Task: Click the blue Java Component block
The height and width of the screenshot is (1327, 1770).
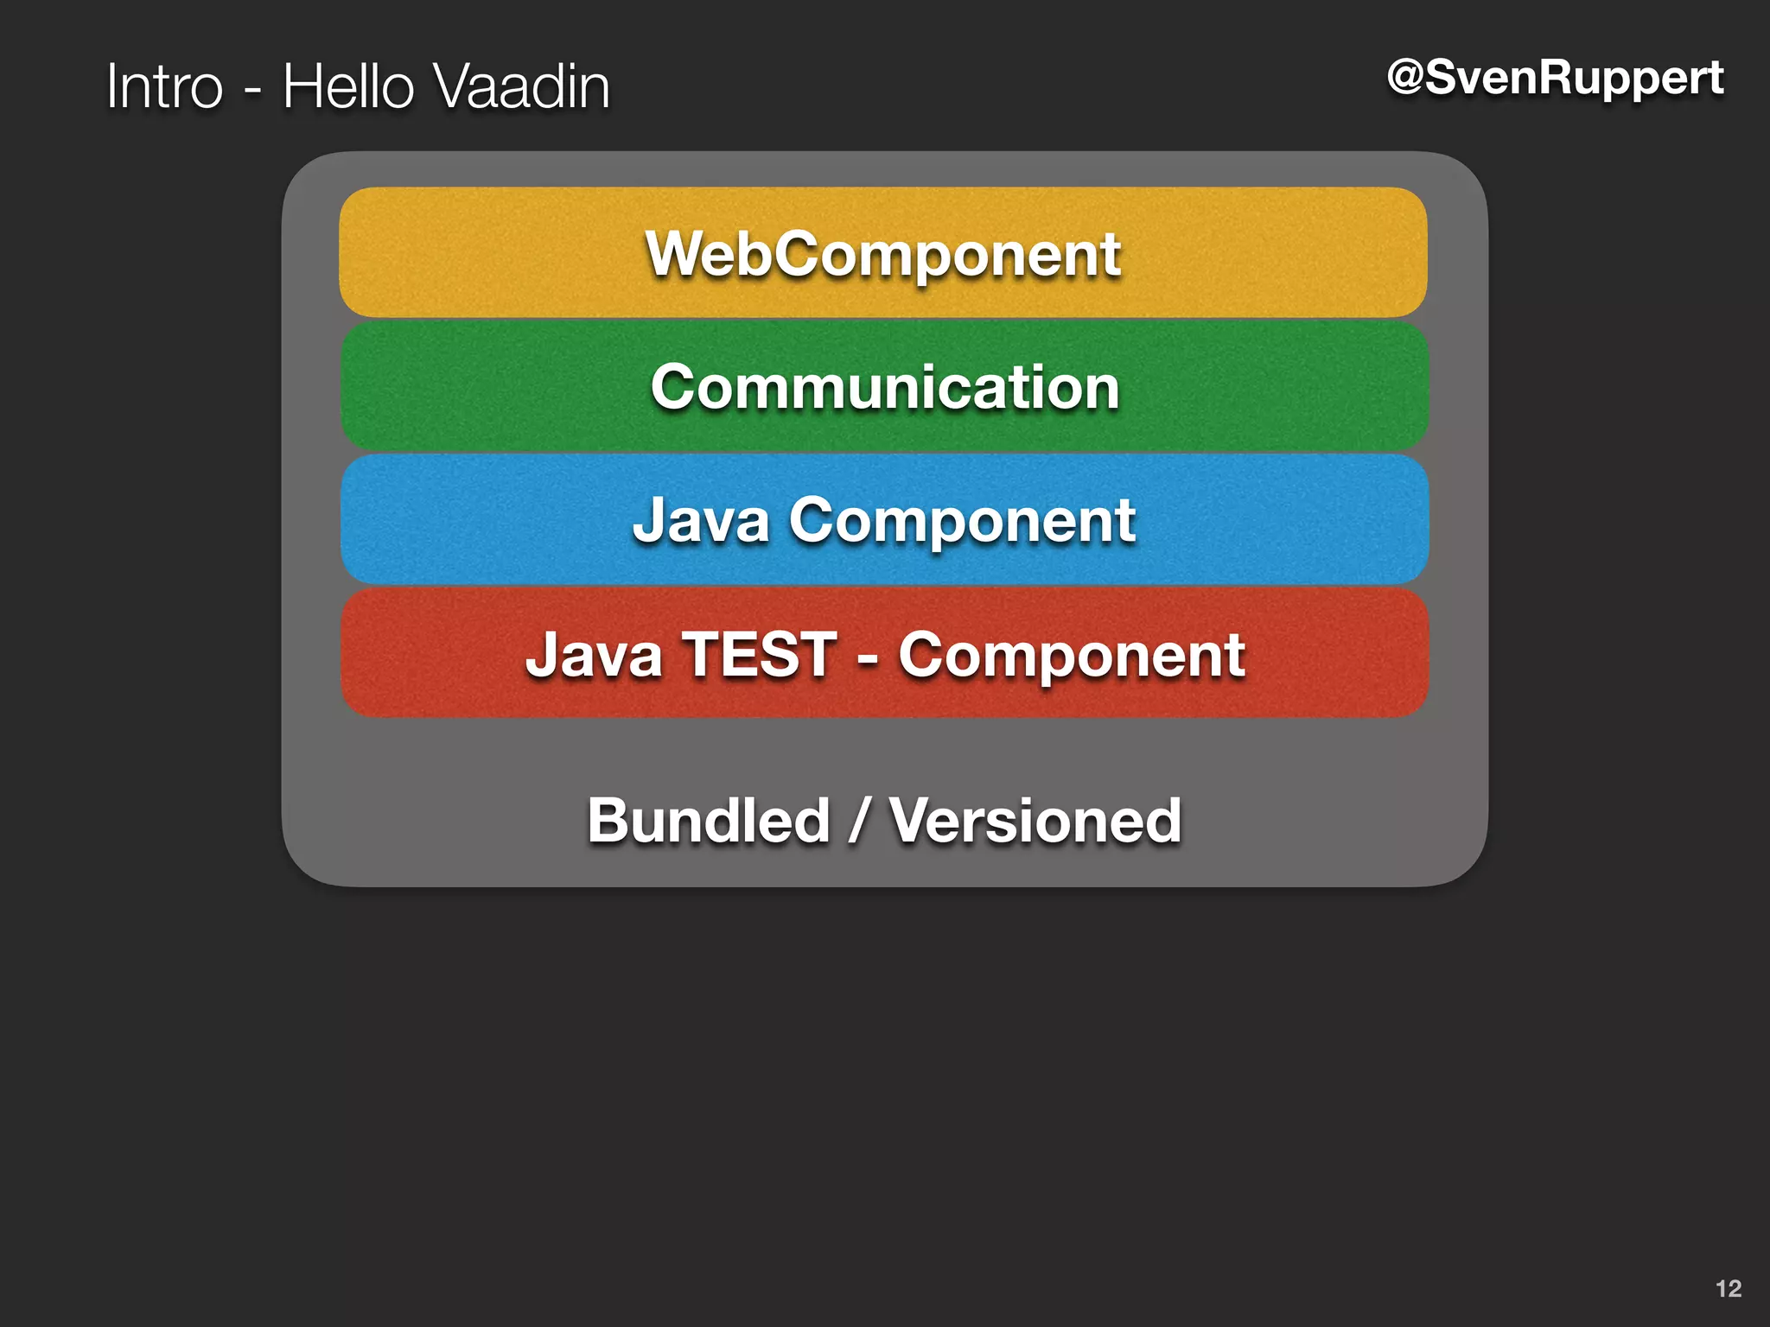Action: [884, 520]
